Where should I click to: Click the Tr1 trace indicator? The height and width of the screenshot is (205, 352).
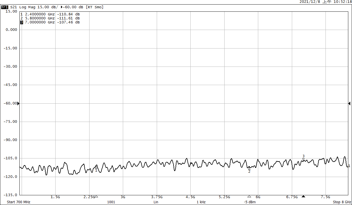[x=5, y=7]
